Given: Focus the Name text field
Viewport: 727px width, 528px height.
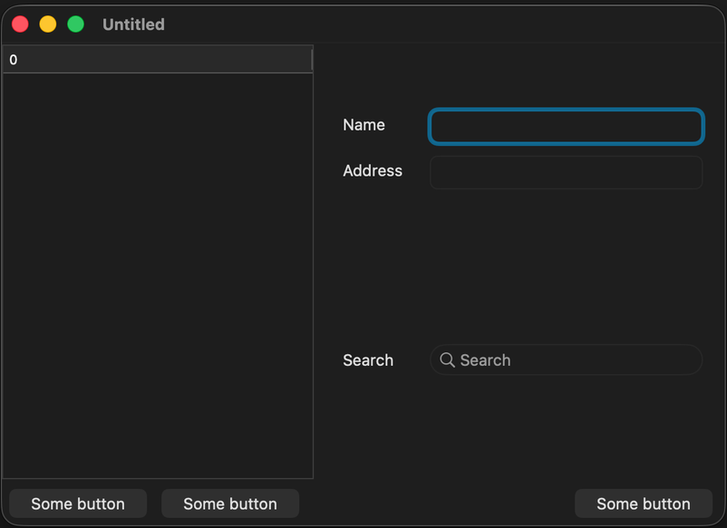Looking at the screenshot, I should tap(566, 127).
